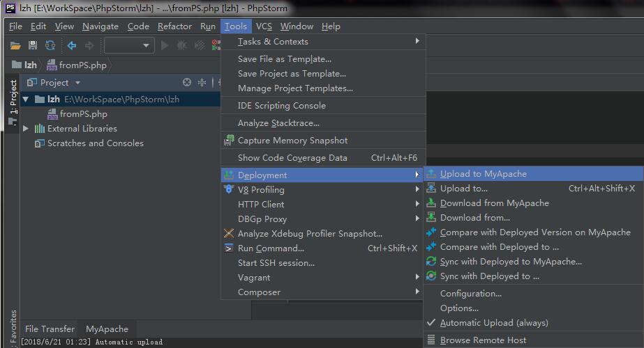Click the Download from MyApache icon

tap(430, 203)
